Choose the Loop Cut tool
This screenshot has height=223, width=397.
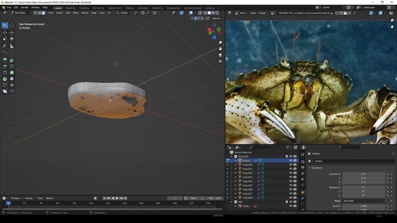[x=12, y=66]
